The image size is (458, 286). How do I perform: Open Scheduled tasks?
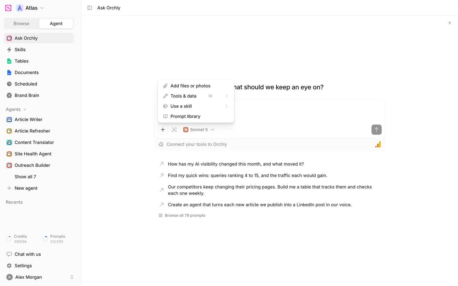[39, 84]
